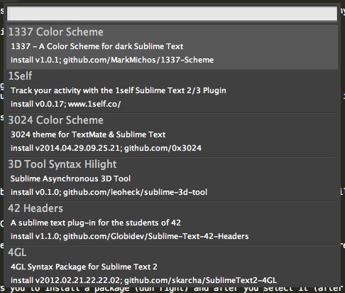Click 'install v2014.04.29.09.25.21; github.com/0x3024' line

[106, 148]
